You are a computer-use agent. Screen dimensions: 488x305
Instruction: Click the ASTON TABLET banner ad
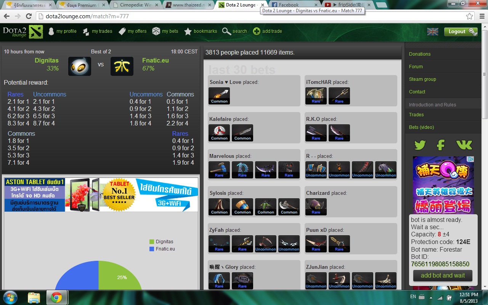pos(101,195)
